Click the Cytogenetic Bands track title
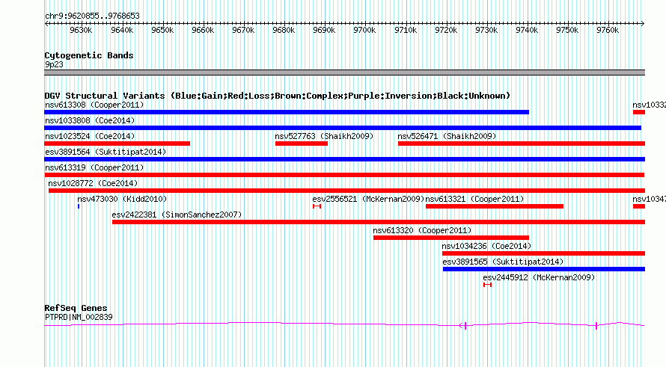 (89, 55)
